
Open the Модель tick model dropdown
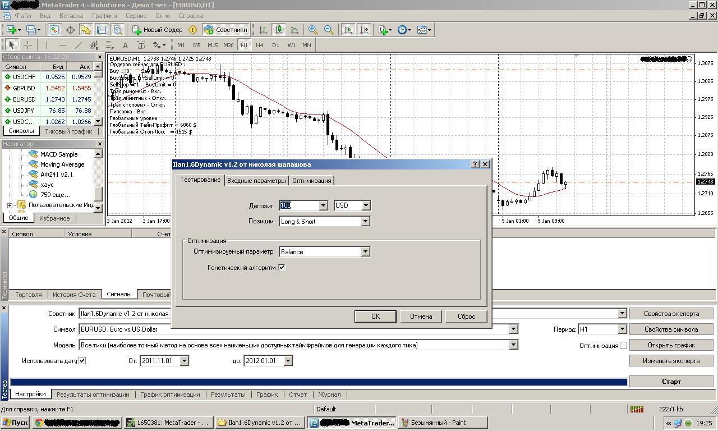pyautogui.click(x=513, y=345)
